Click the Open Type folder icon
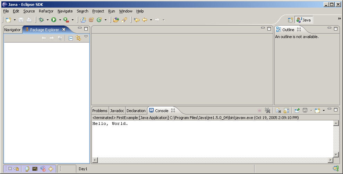Image resolution: width=343 pixels, height=174 pixels. [x=116, y=20]
